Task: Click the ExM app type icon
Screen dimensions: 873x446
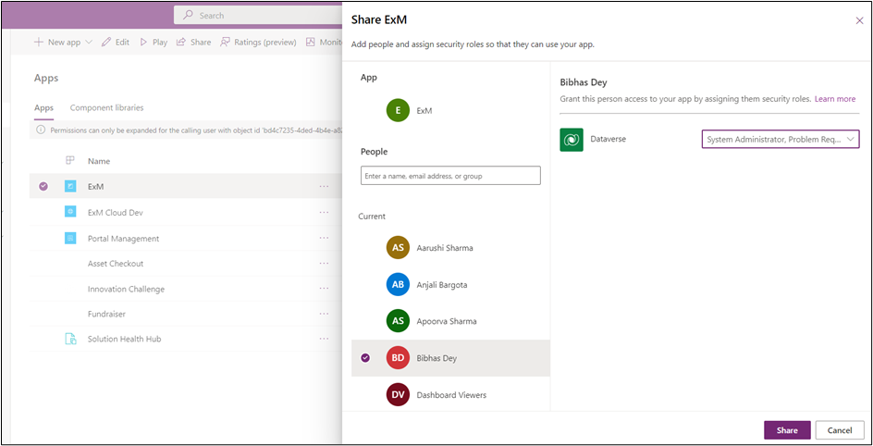Action: point(70,187)
